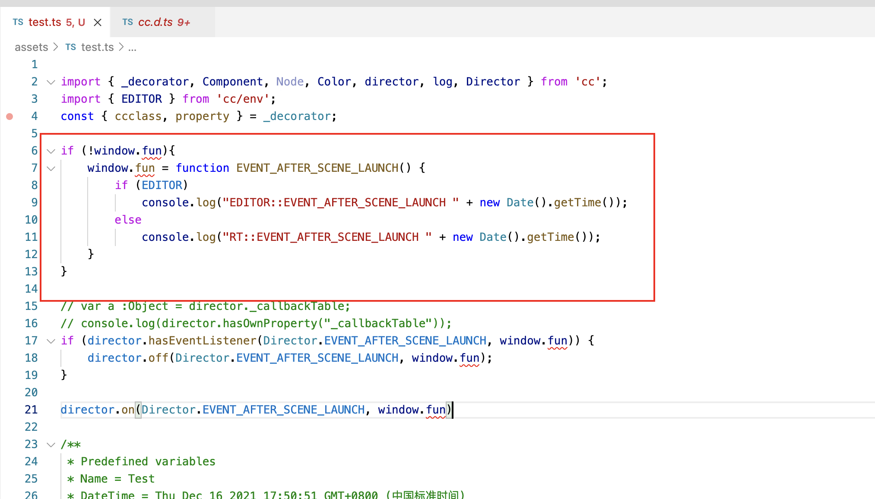The image size is (875, 499).
Task: Click the TS icon on the test.ts tab
Action: click(18, 22)
